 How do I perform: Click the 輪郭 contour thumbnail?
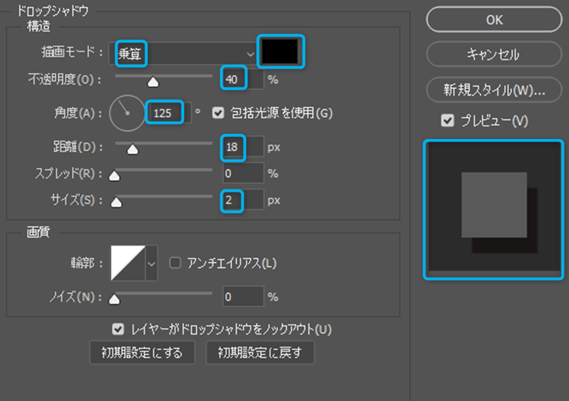click(x=128, y=263)
